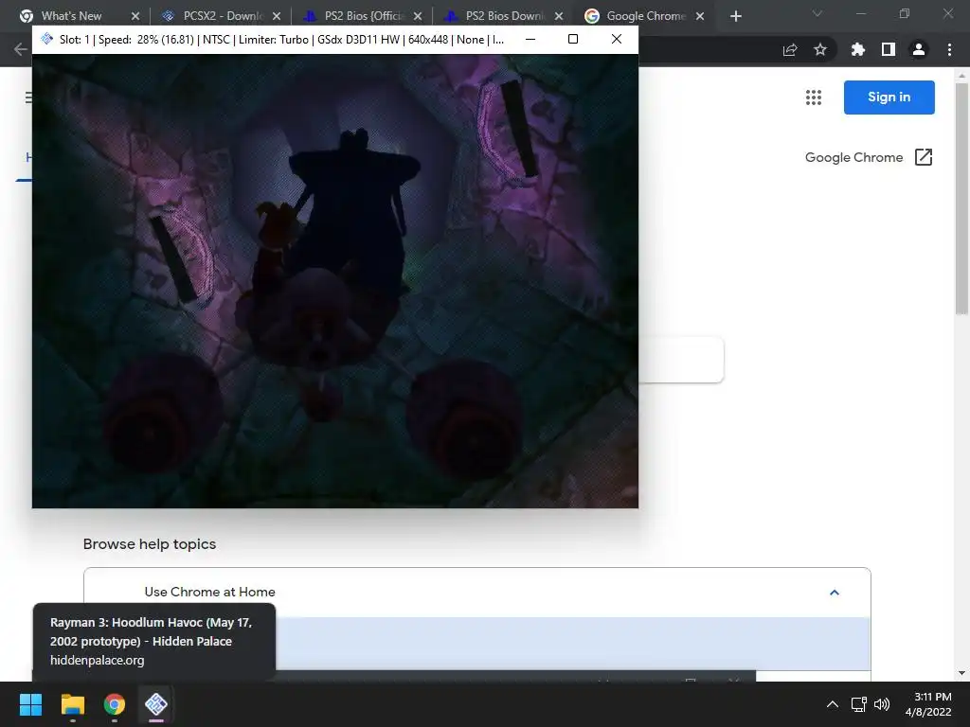Click the Rayman 3 Hidden Palace tooltip
Screen dimensions: 970x727
click(154, 642)
